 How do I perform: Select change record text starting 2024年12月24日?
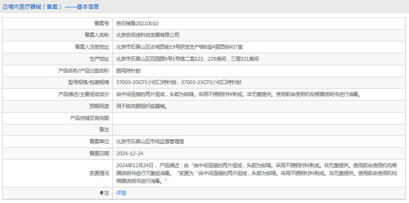pos(257,173)
